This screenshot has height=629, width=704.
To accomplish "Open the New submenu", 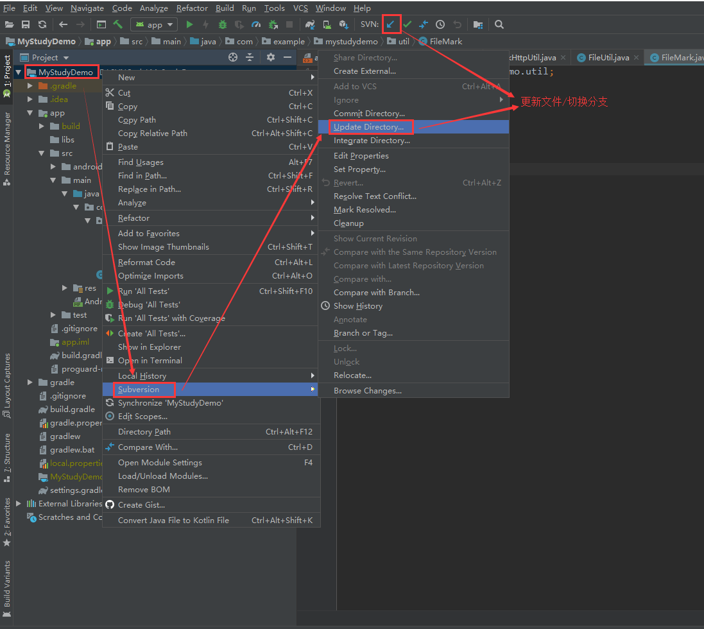I will pyautogui.click(x=210, y=77).
